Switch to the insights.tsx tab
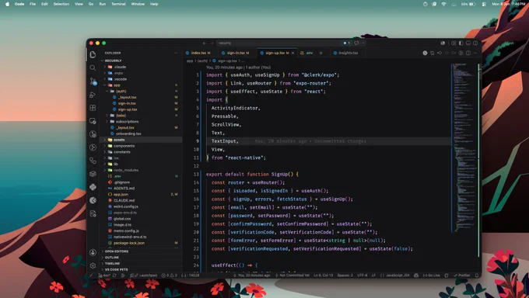This screenshot has height=298, width=529. click(x=348, y=53)
